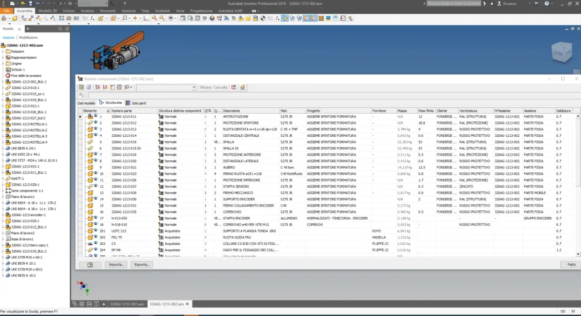The height and width of the screenshot is (316, 581).
Task: Open the filter combo box in BOM toolbar
Action: (166, 87)
